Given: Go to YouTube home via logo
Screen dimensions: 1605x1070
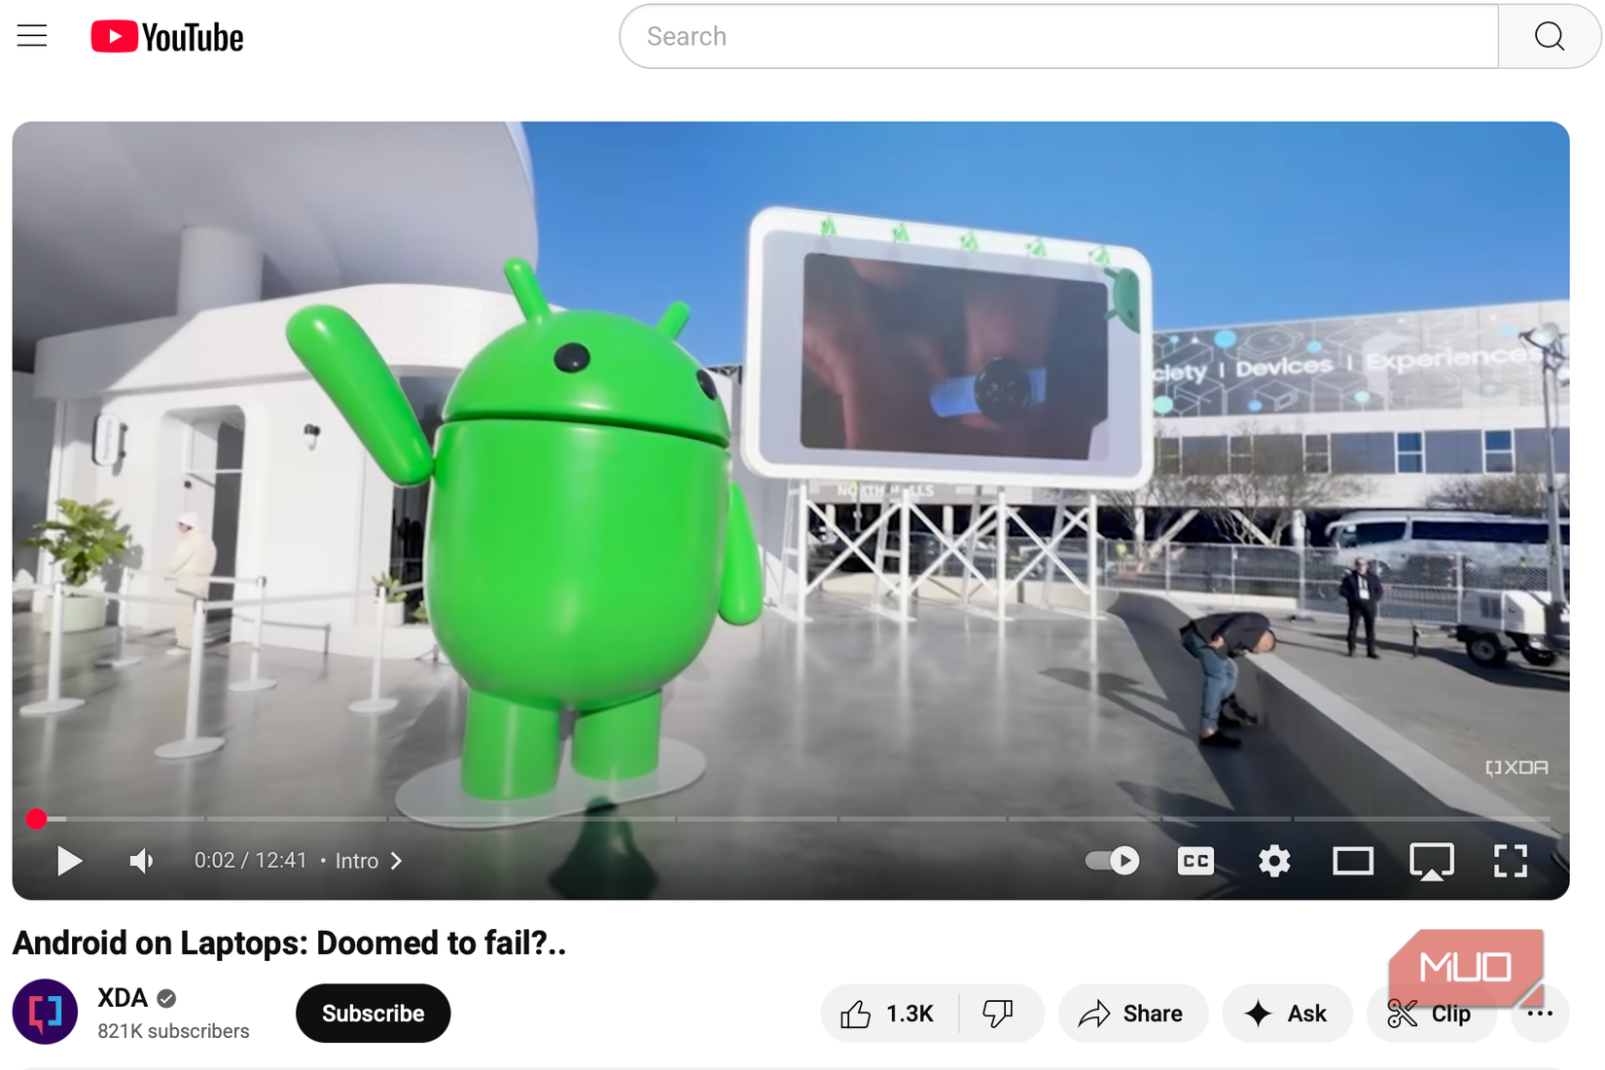Looking at the screenshot, I should (x=167, y=37).
